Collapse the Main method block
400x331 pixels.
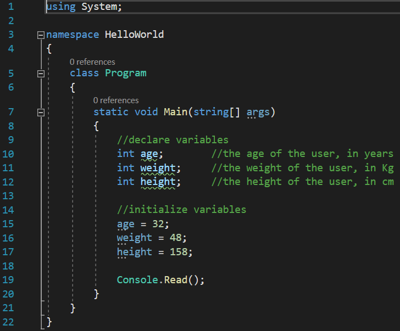[41, 113]
